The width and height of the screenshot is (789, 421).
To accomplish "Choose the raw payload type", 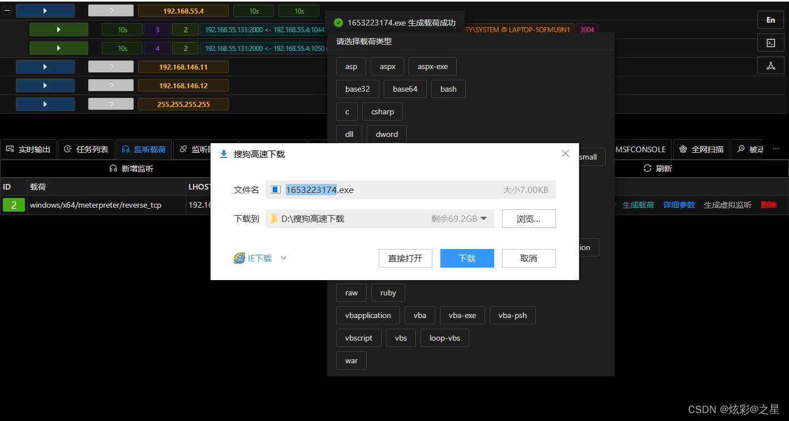I will click(351, 293).
